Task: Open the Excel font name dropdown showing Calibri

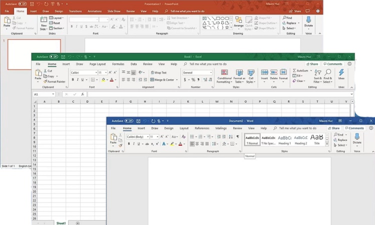Action: 96,72
